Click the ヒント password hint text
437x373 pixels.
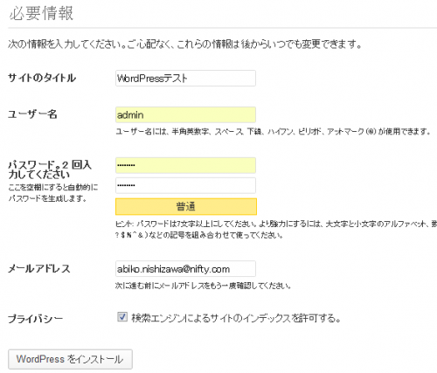tap(276, 230)
